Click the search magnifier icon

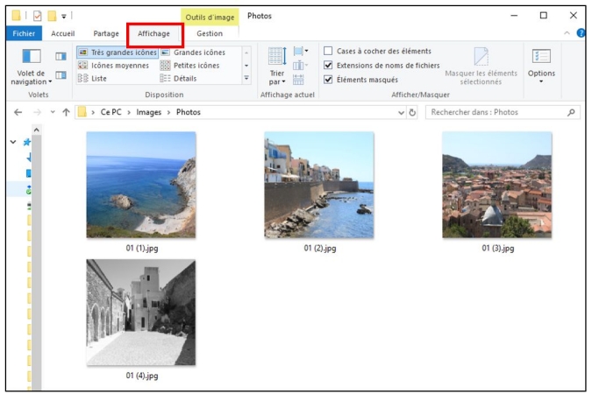click(572, 113)
